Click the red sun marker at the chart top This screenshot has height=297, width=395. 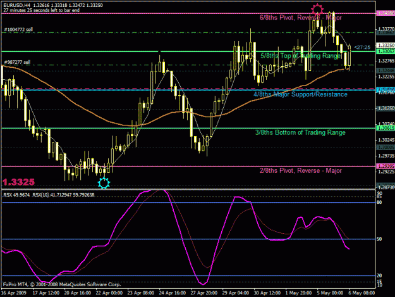(317, 9)
